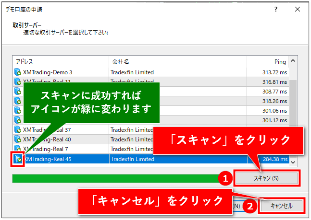Click the スキャン (S) button

click(x=266, y=178)
